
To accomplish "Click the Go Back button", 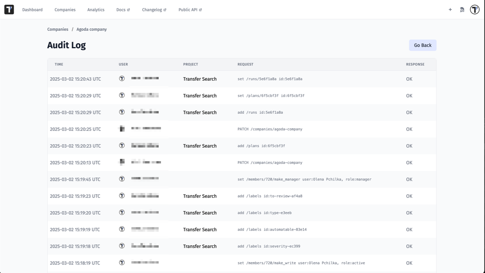I will click(422, 45).
